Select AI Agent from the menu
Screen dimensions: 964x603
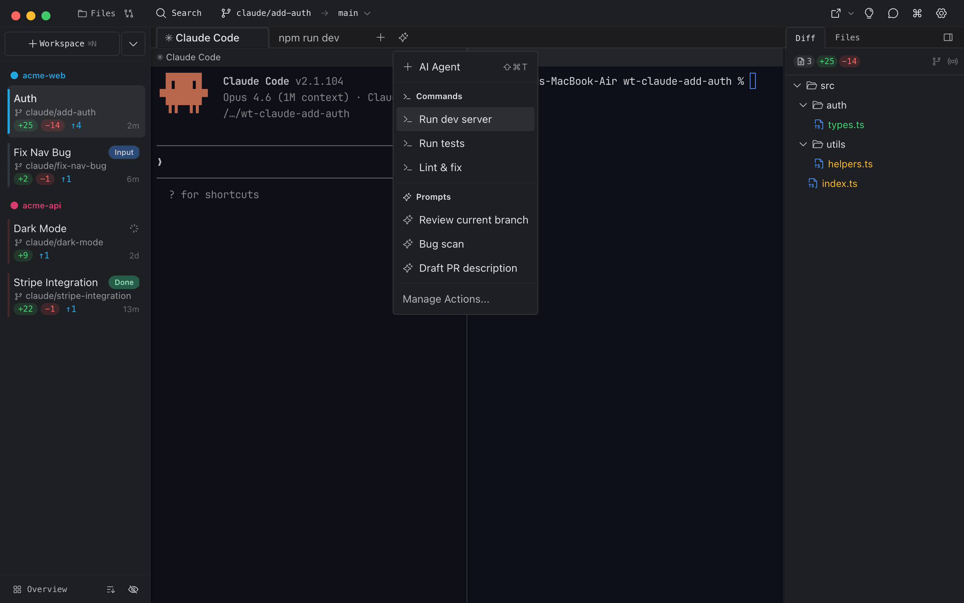[x=465, y=67]
